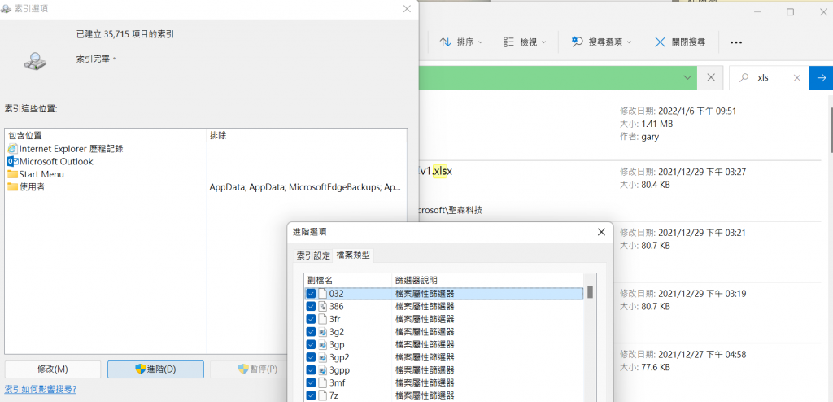Viewport: 833px width, 402px height.
Task: Uncheck the 3mf extension checkbox
Action: pyautogui.click(x=311, y=382)
